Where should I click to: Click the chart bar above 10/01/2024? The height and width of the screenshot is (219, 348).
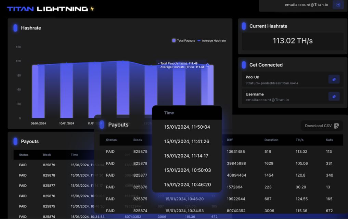point(66,90)
